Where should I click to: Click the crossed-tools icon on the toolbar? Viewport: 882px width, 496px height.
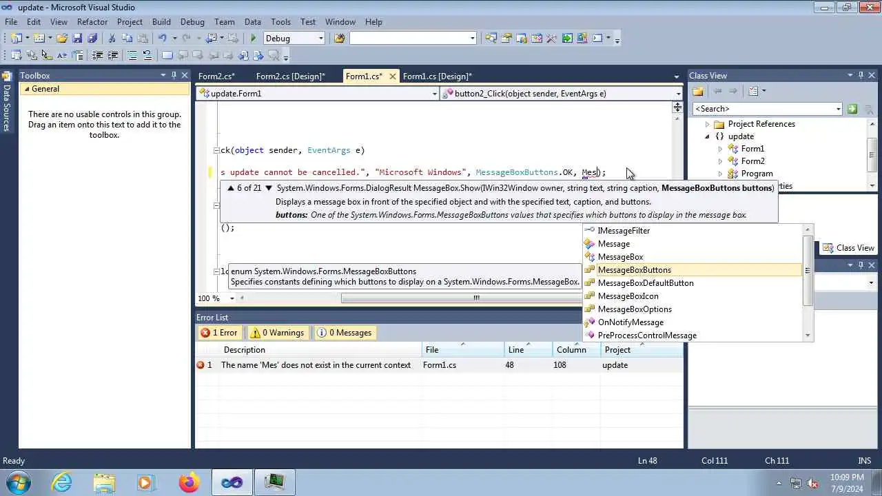[x=551, y=39]
